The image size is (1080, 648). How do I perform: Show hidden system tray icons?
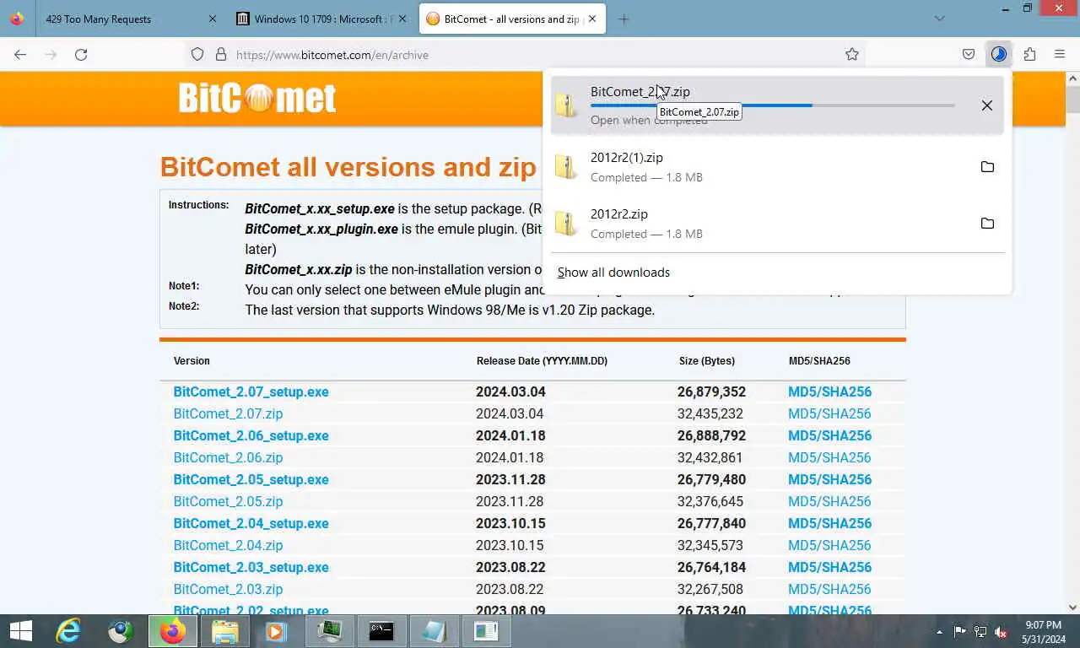click(x=939, y=632)
